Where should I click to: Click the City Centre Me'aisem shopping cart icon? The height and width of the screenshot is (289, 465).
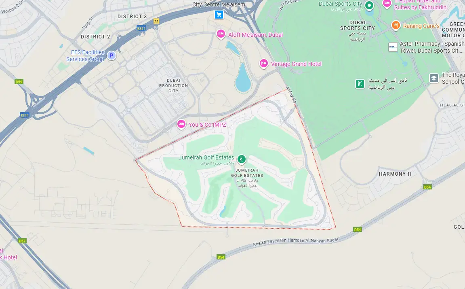(x=219, y=15)
